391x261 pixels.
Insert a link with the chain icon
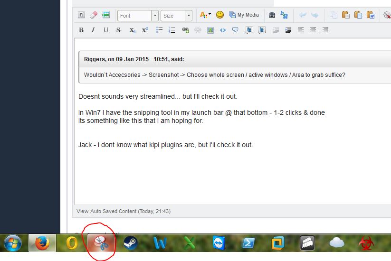tap(185, 30)
